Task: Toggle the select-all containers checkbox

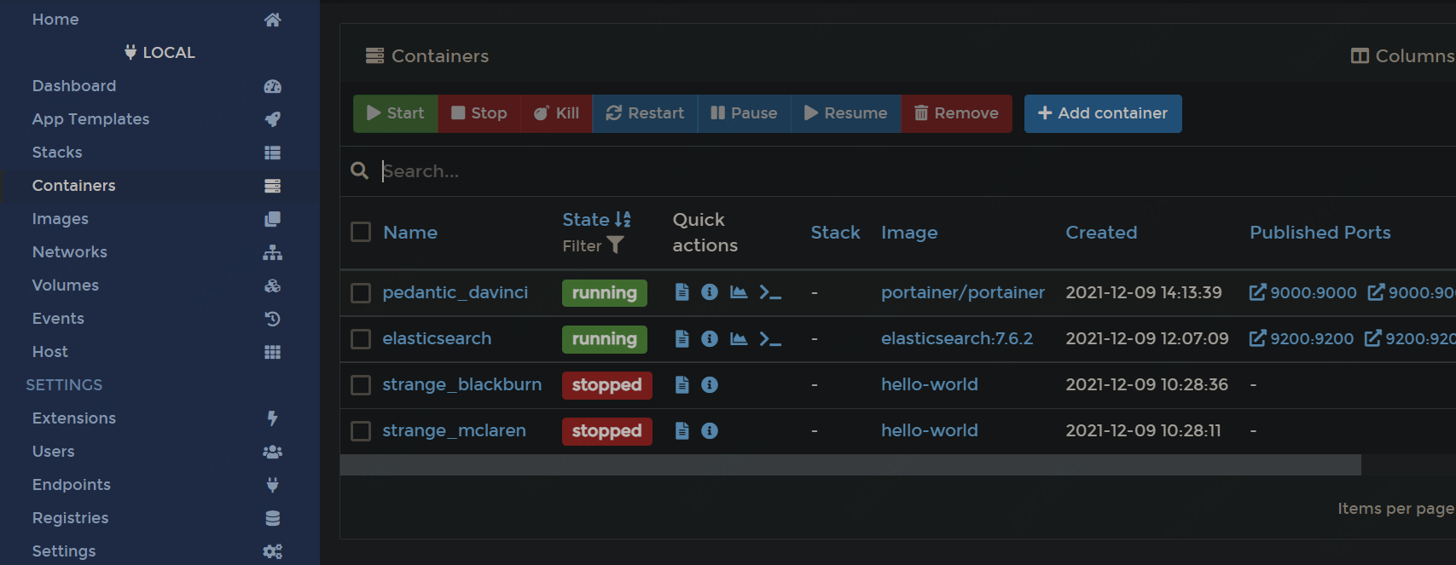Action: 361,232
